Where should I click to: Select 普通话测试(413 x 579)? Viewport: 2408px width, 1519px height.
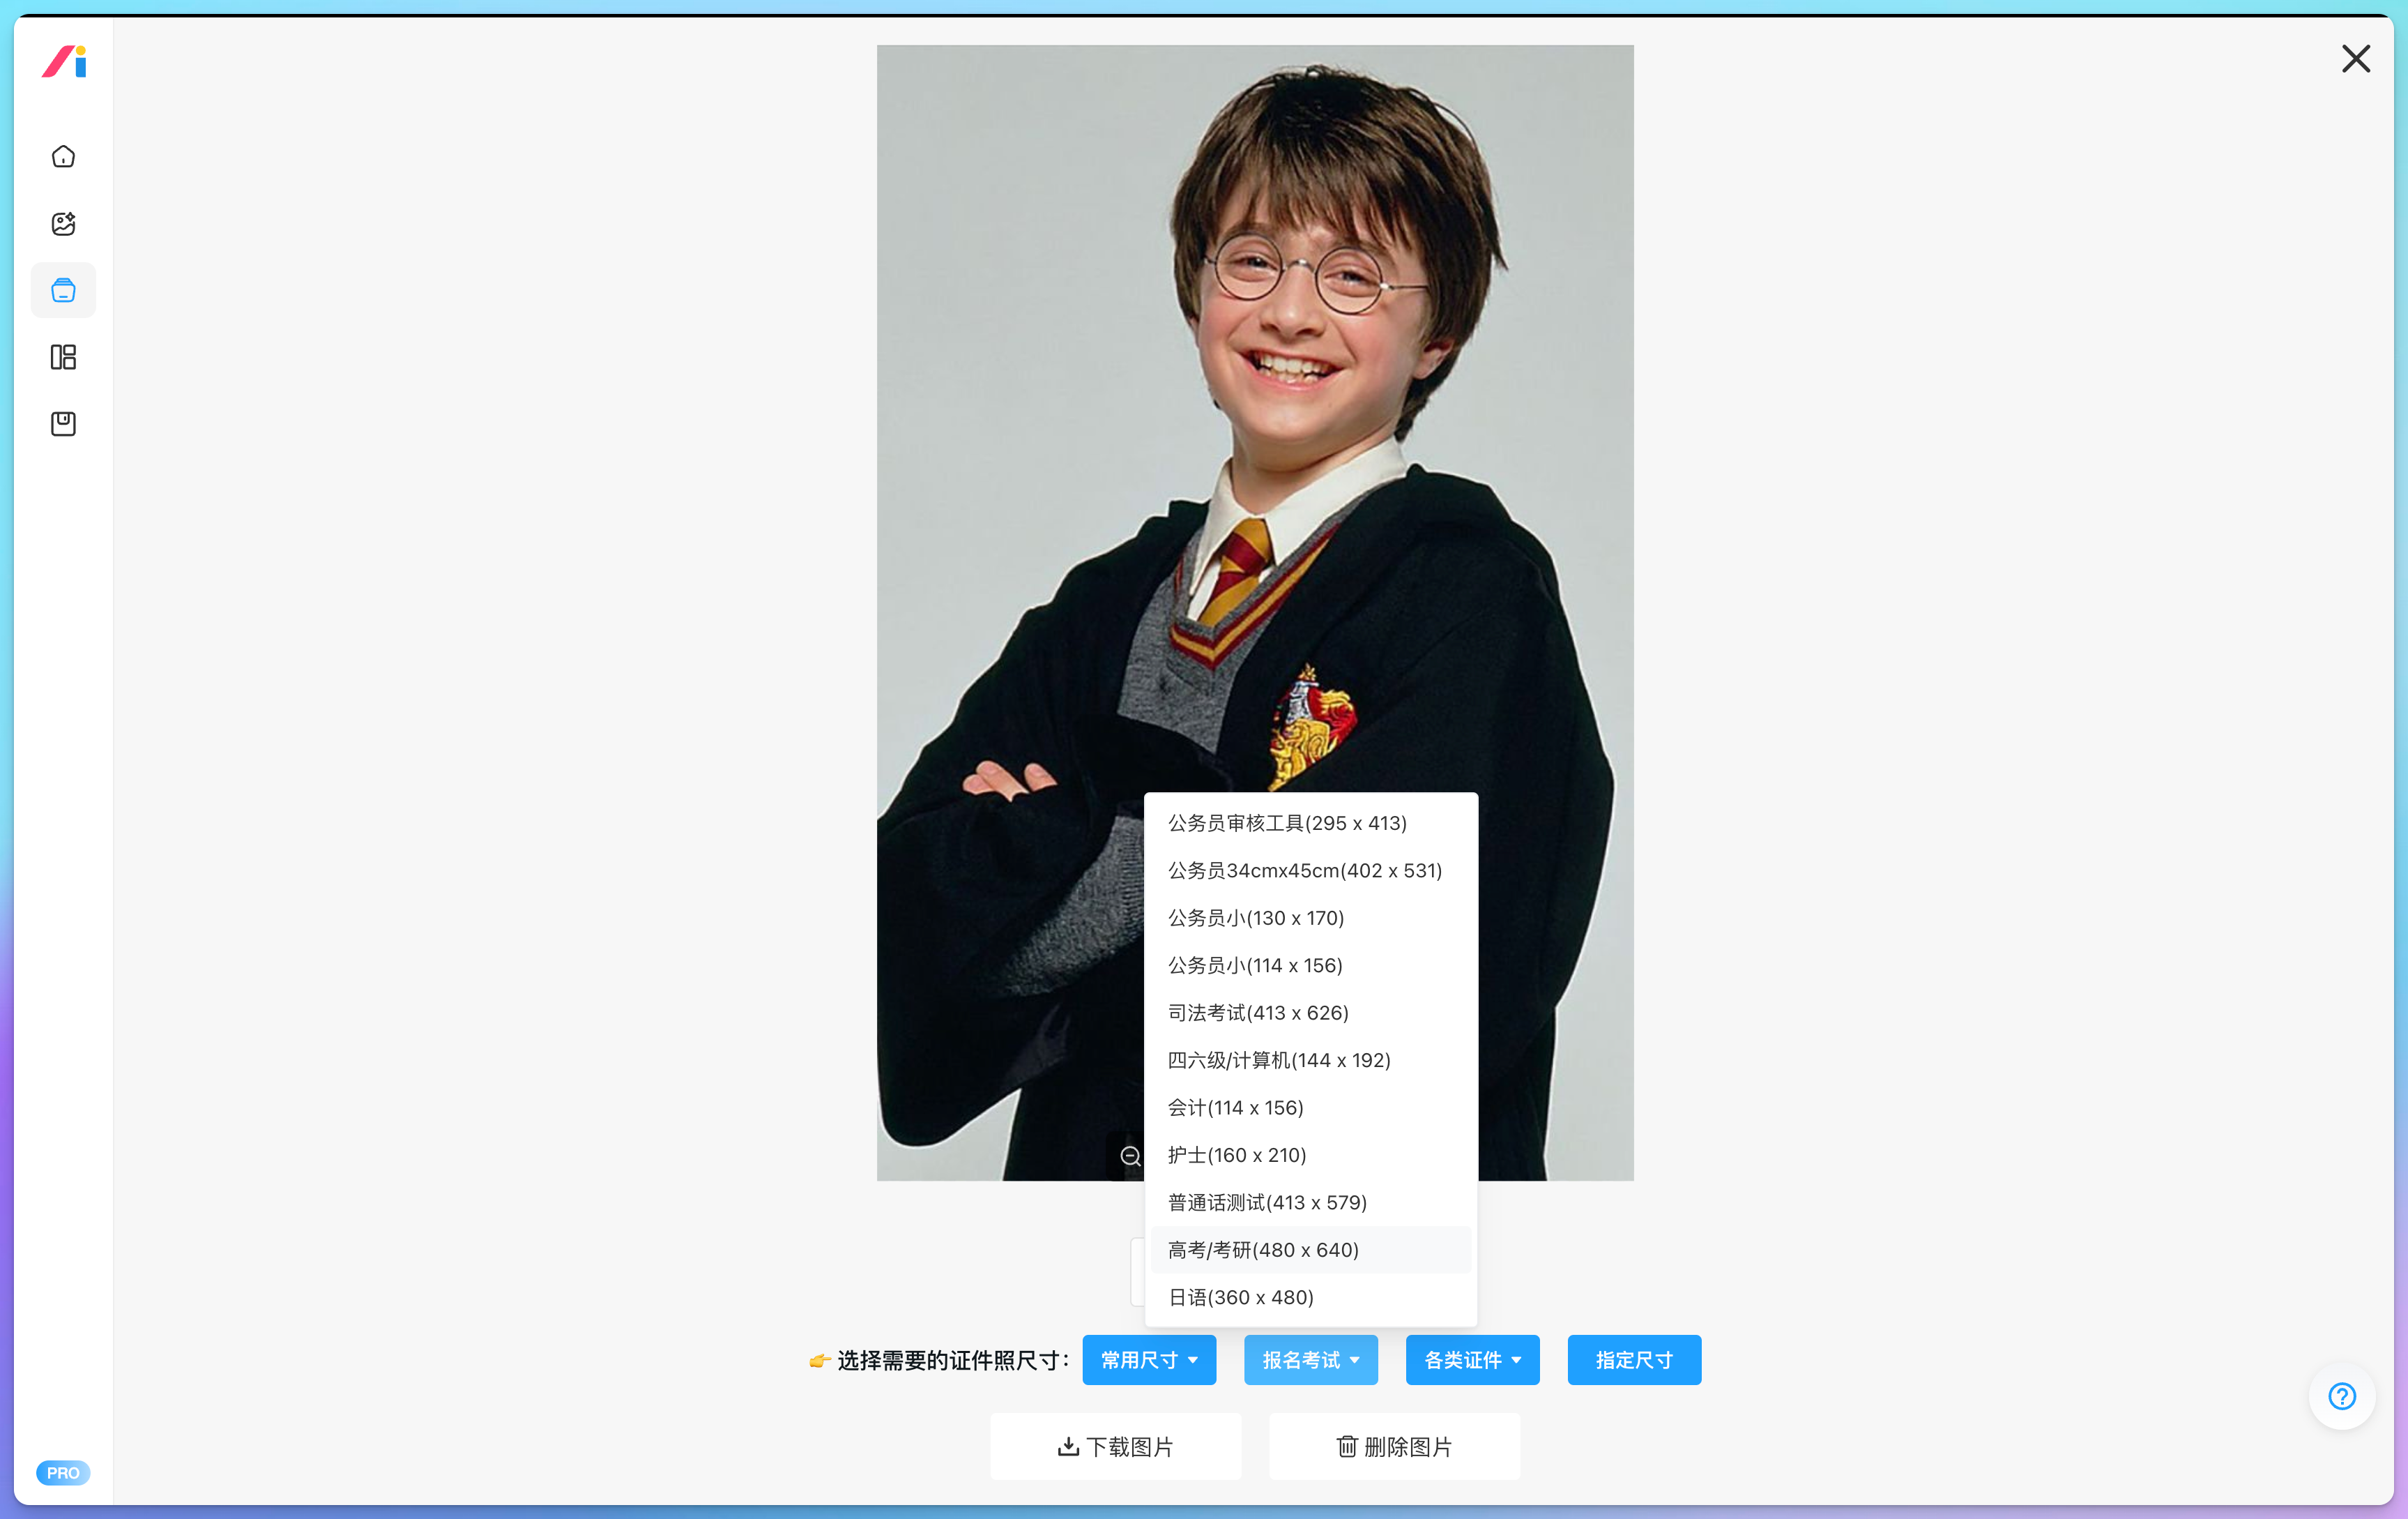pos(1310,1202)
